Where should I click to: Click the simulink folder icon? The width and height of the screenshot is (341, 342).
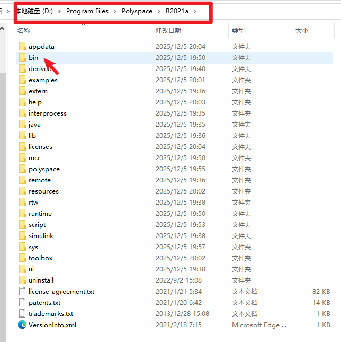click(22, 235)
